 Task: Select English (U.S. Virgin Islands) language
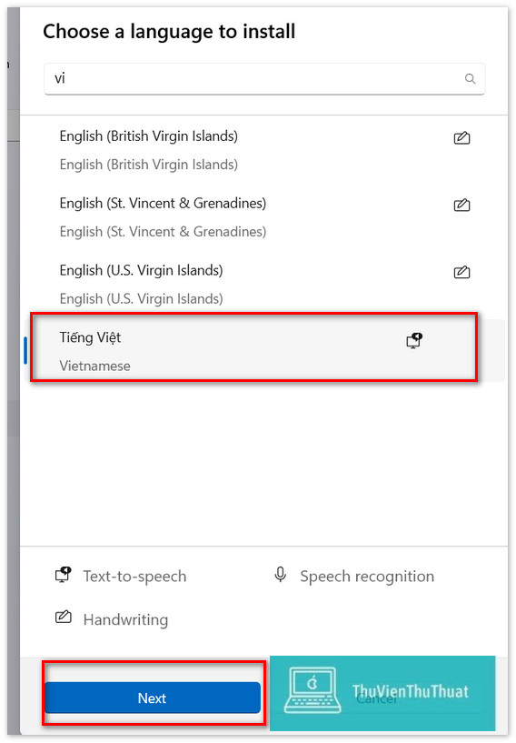click(264, 285)
